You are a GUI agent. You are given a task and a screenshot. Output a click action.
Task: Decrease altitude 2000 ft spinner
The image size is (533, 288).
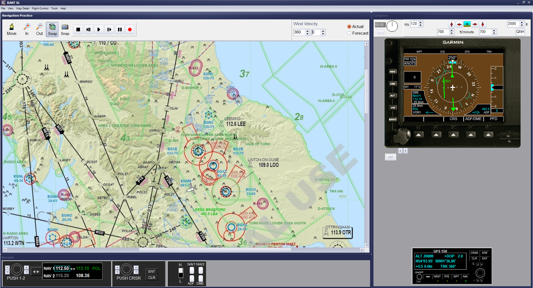522,25
